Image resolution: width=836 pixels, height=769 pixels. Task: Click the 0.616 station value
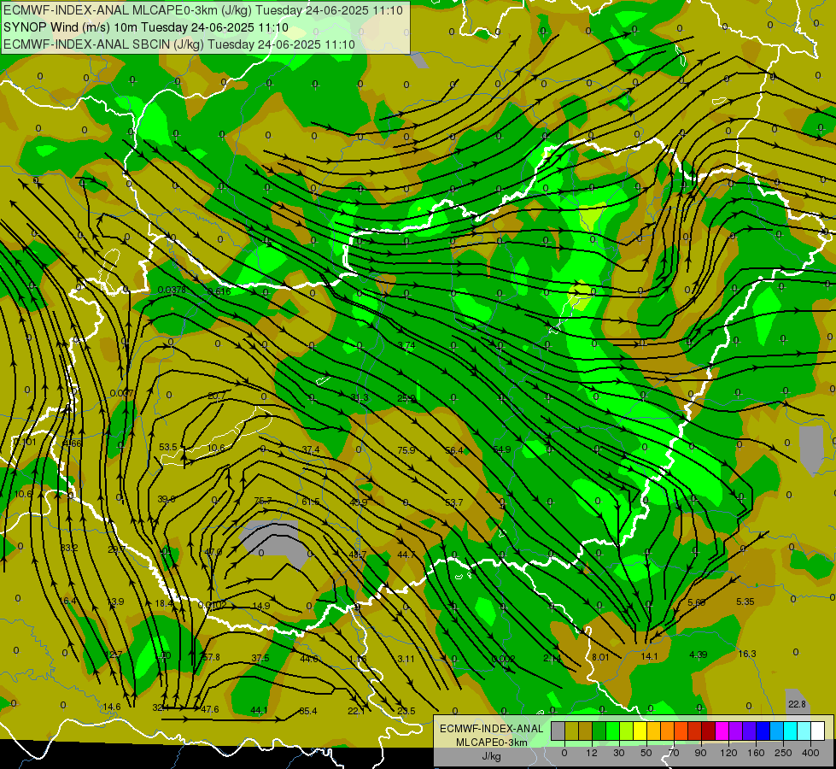coord(219,291)
